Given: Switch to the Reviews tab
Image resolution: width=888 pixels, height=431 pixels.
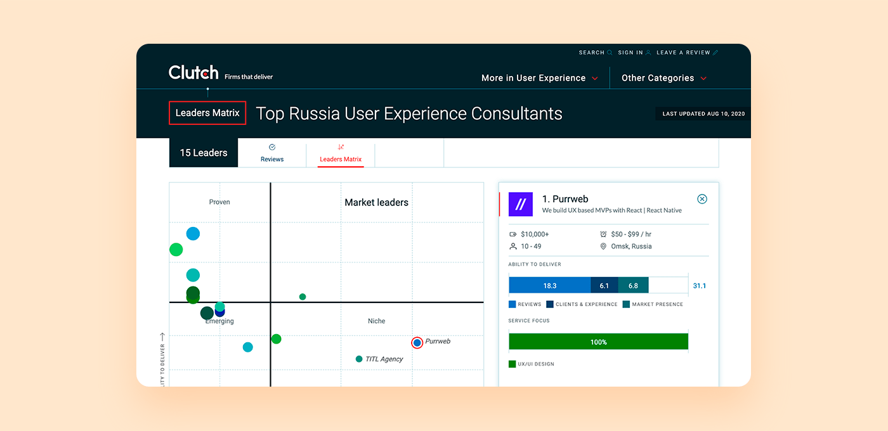Looking at the screenshot, I should tap(272, 153).
